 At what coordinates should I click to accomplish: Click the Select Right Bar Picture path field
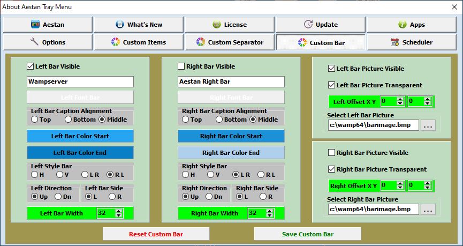(x=374, y=209)
